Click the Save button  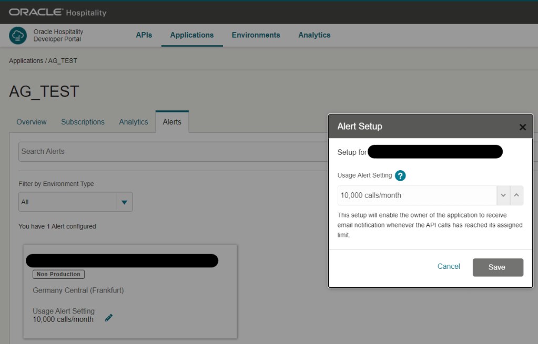click(498, 267)
